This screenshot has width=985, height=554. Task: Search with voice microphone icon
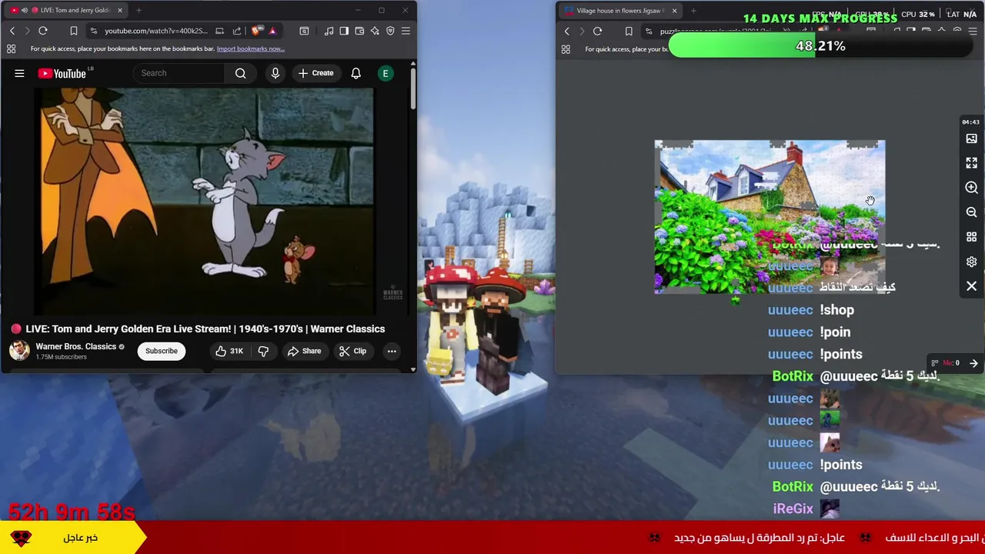(x=275, y=73)
